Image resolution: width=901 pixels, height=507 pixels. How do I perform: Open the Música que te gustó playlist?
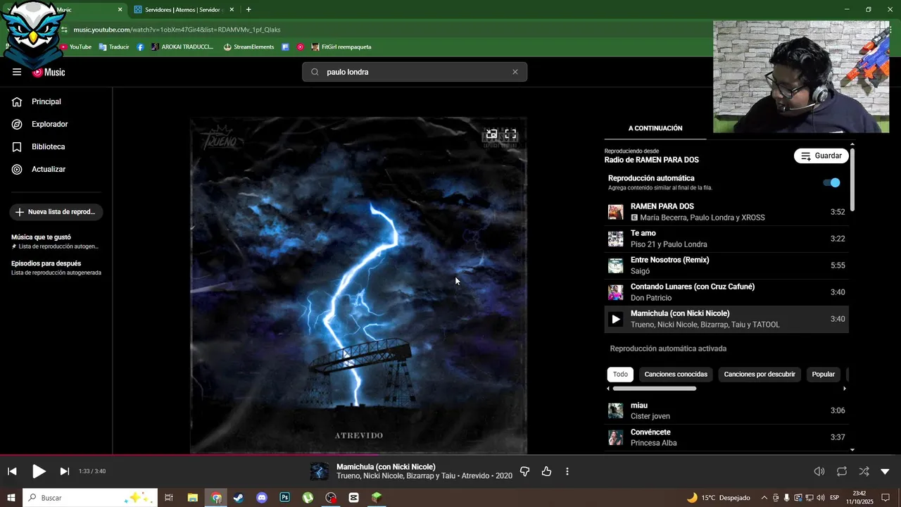coord(56,242)
